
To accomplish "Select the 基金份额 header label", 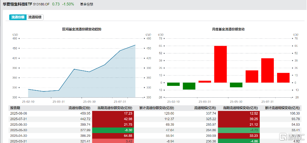I will point(87,4).
